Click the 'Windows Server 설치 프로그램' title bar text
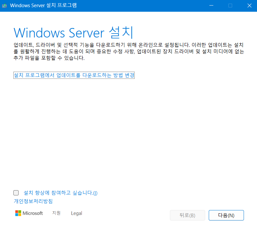 tap(43, 6)
